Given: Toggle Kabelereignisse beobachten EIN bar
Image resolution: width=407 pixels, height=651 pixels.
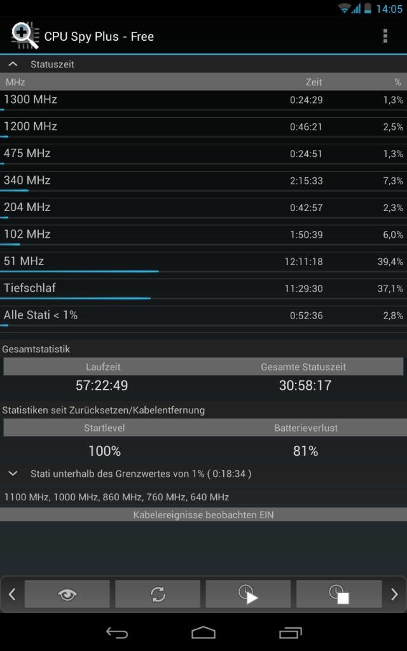Looking at the screenshot, I should click(203, 515).
